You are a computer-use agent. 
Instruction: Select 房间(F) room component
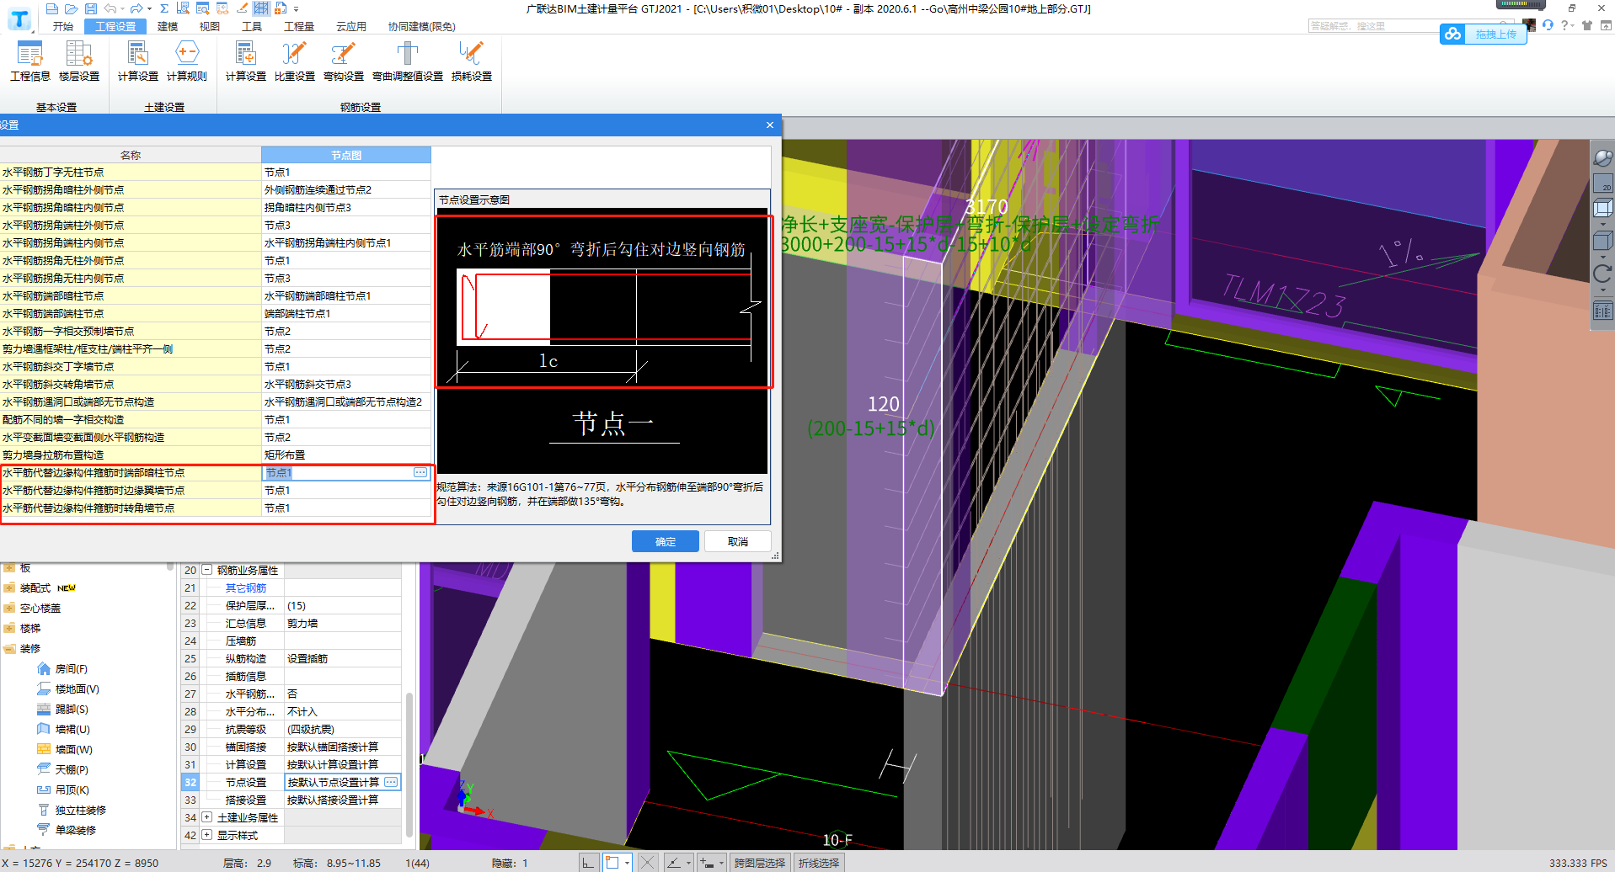(63, 669)
